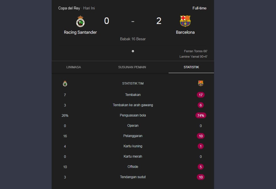Click the Copa del Rey competition label
Viewport: 276px width, 189px height.
click(x=69, y=8)
